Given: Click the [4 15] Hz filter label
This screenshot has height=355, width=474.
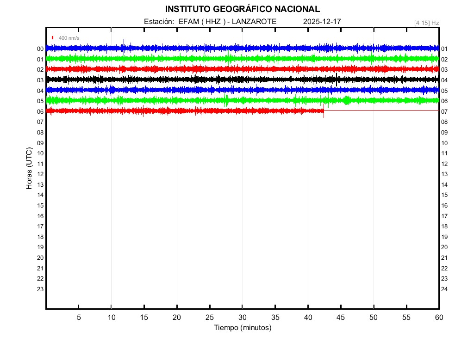Looking at the screenshot, I should pyautogui.click(x=426, y=23).
